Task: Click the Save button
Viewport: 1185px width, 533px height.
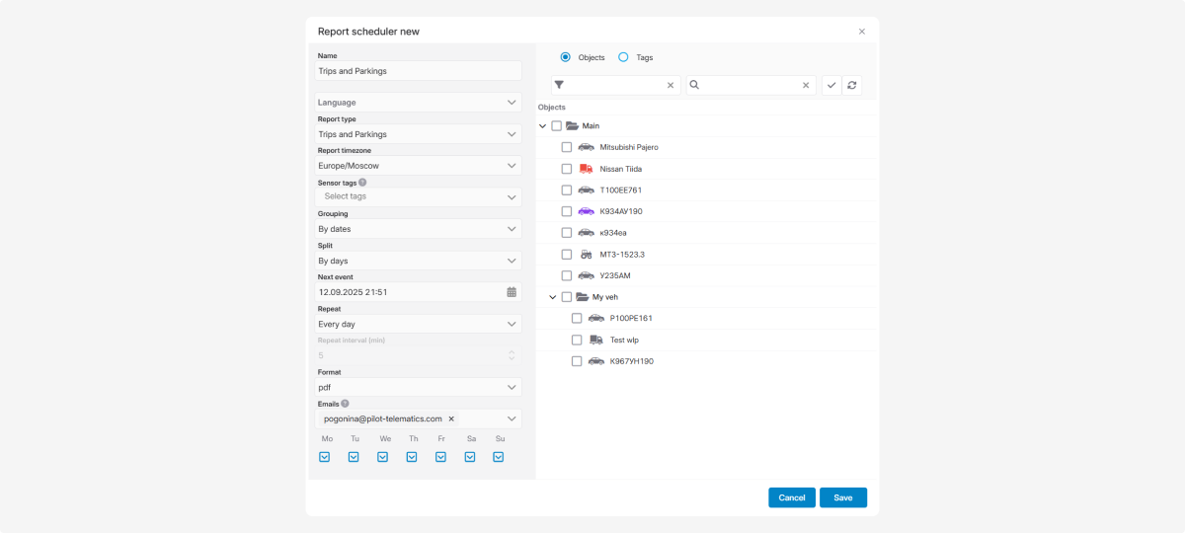Action: (842, 497)
